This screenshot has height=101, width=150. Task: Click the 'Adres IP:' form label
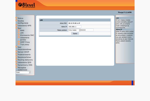tap(64, 27)
